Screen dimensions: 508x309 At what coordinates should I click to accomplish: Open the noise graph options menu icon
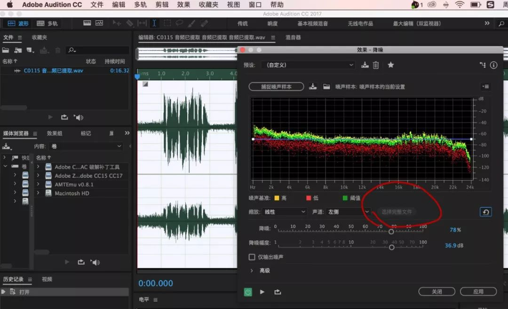tap(485, 86)
